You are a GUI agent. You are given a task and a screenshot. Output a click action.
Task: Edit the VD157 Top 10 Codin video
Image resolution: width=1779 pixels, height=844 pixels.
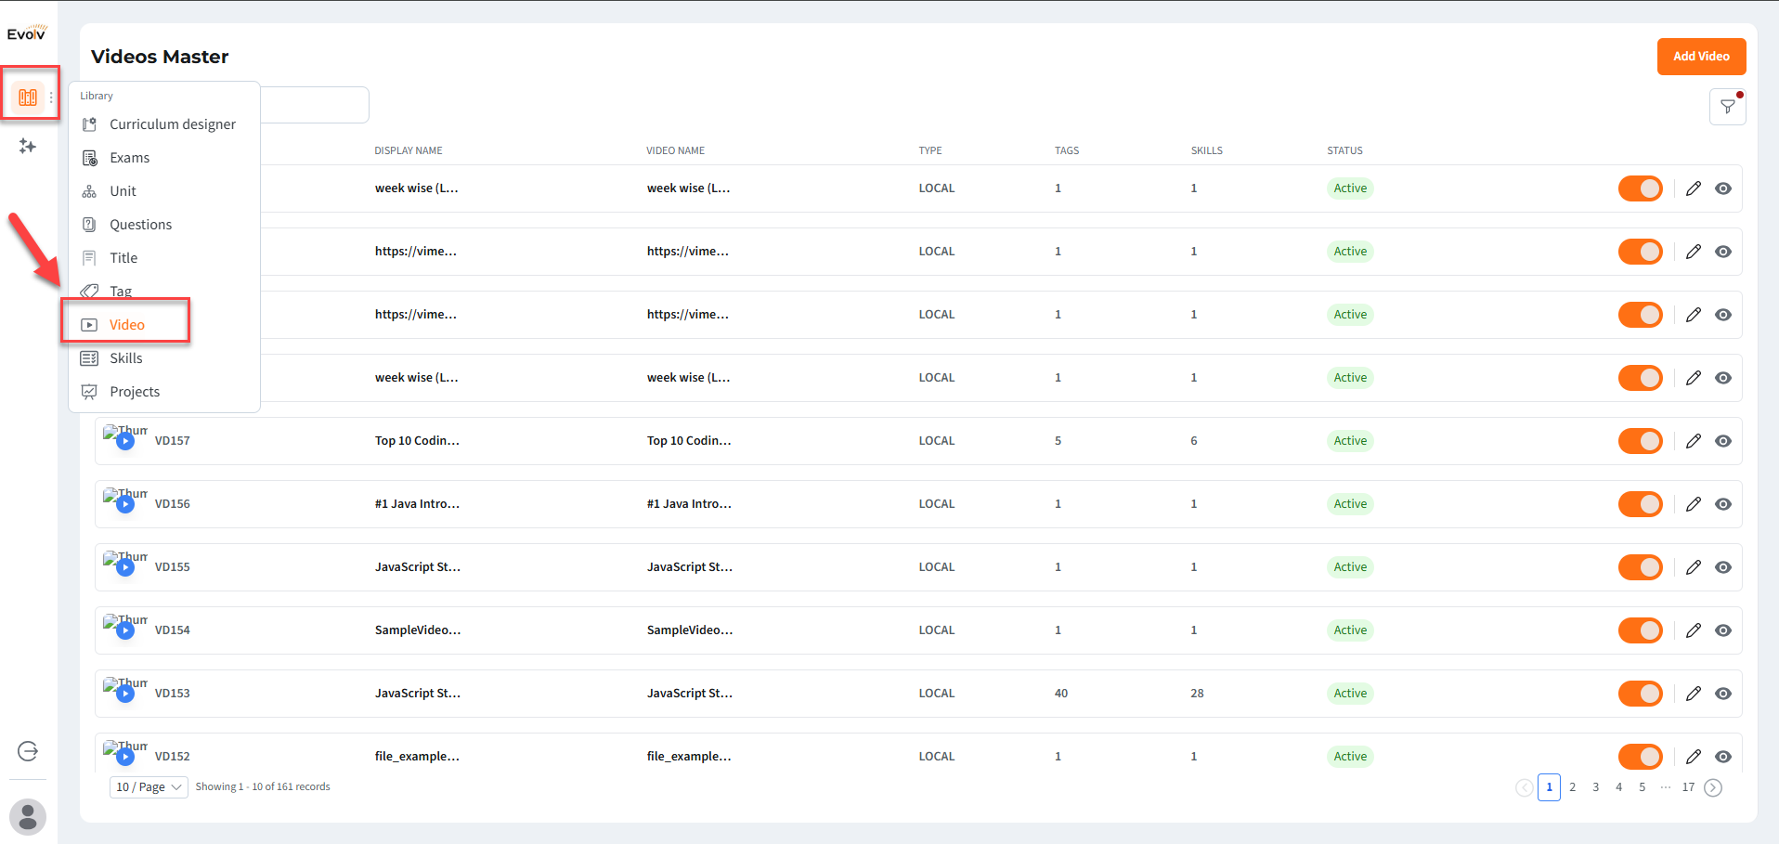tap(1694, 441)
